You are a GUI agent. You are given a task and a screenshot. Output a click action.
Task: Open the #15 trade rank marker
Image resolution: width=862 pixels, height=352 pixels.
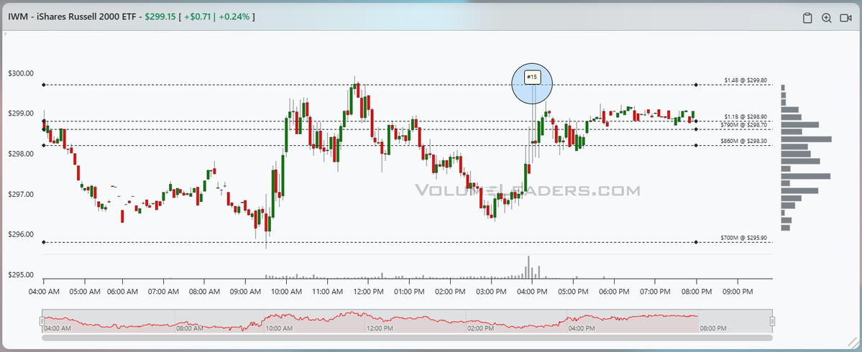coord(531,78)
